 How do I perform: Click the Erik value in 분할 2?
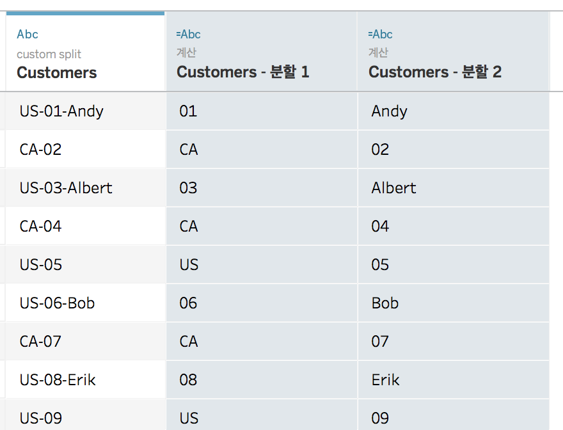click(x=385, y=380)
